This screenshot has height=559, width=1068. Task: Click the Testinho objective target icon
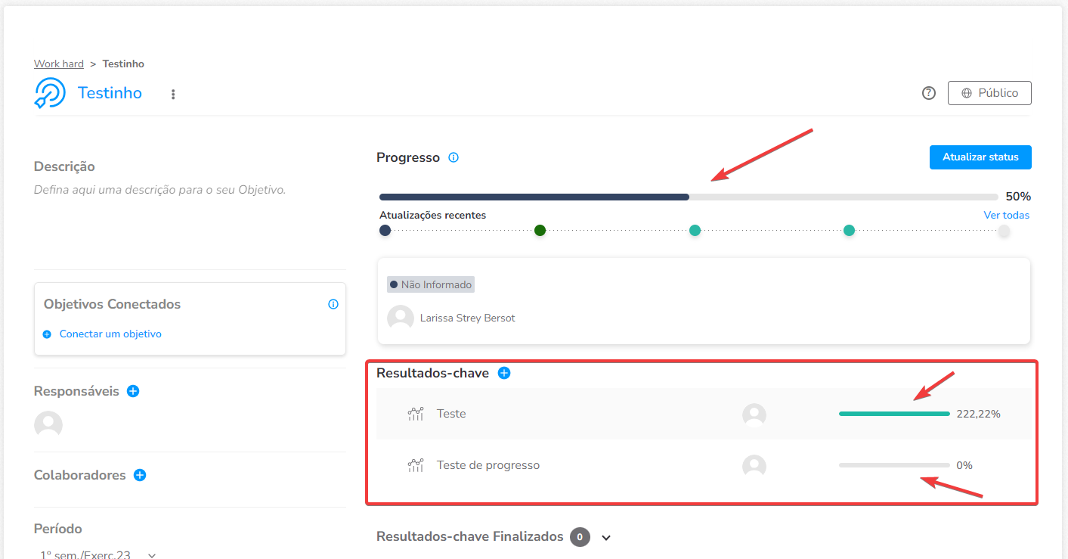(51, 93)
